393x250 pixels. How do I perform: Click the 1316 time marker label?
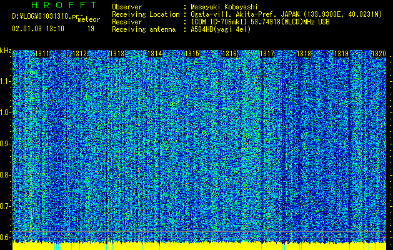coord(229,54)
